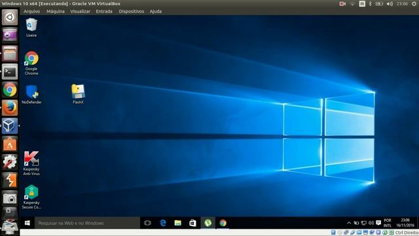
Task: Click the Ubuntu top panel clock
Action: 402,4
